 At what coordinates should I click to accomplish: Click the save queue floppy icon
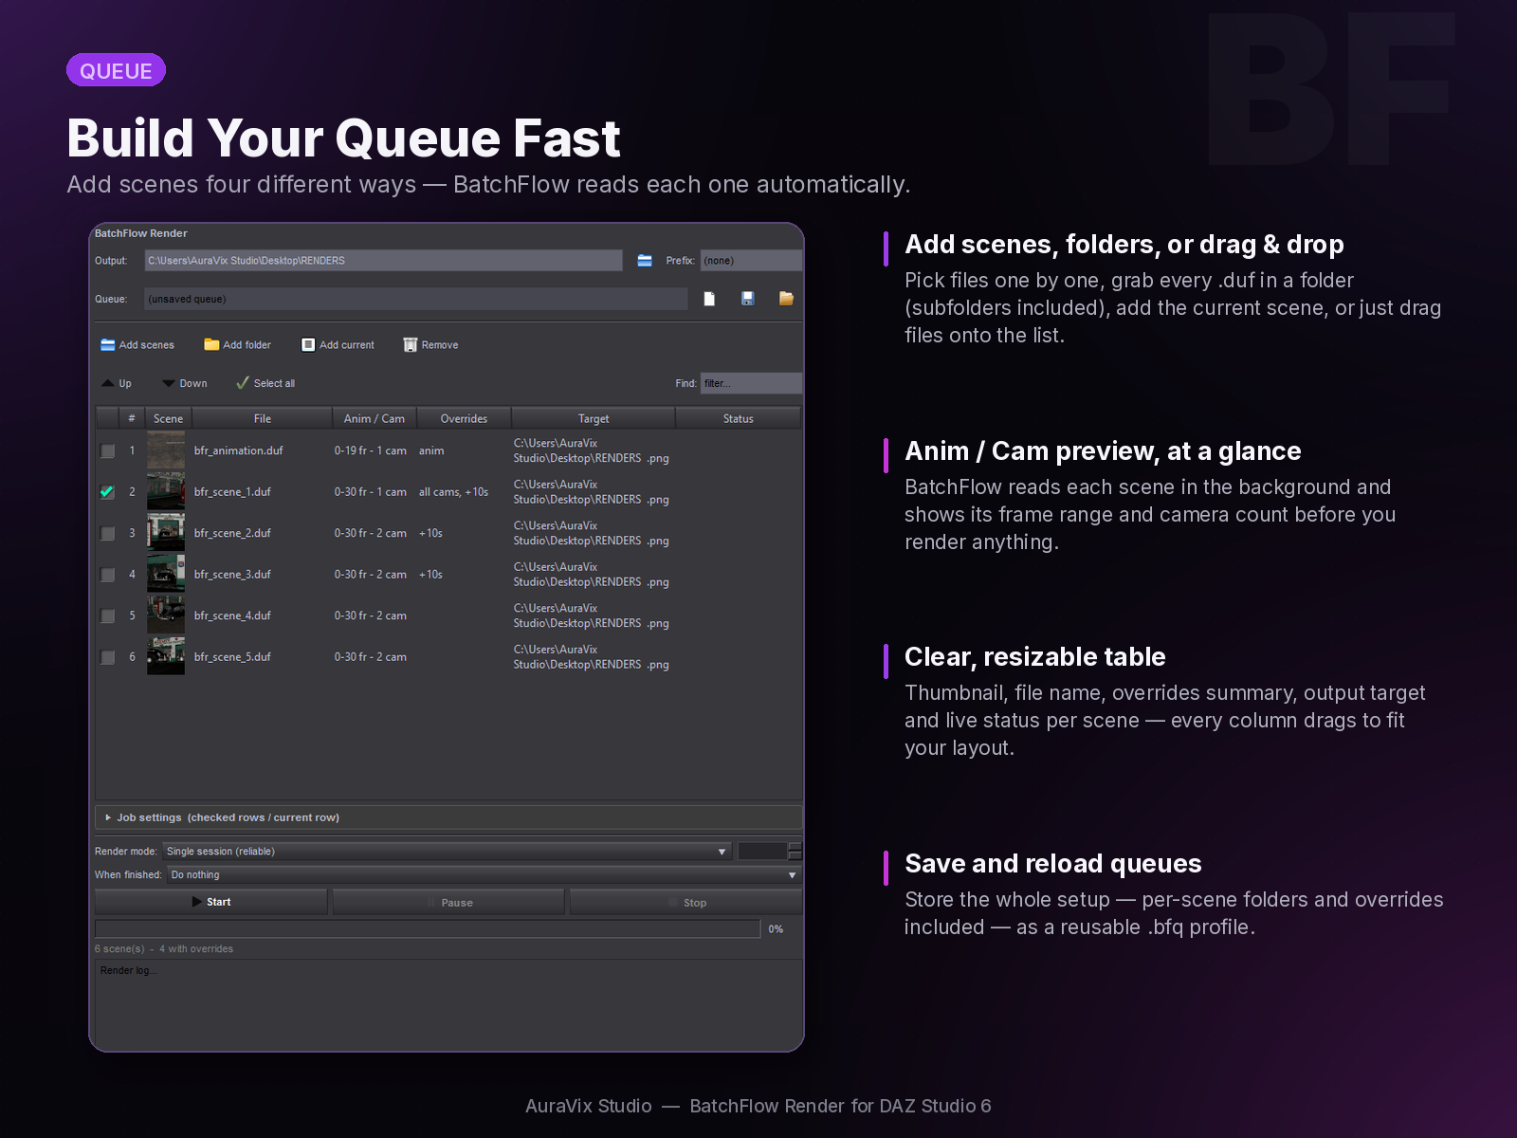pos(748,299)
